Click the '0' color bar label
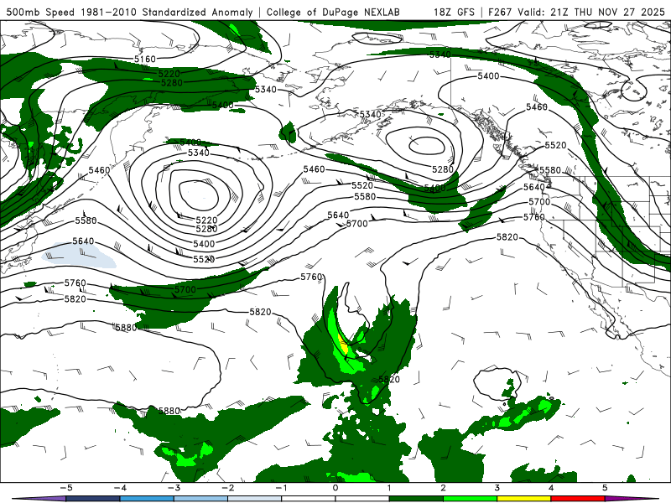 335,488
